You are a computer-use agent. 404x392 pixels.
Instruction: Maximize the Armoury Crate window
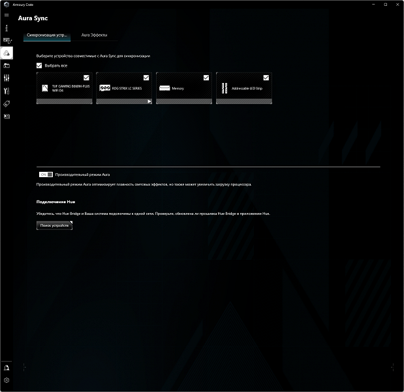(x=386, y=5)
